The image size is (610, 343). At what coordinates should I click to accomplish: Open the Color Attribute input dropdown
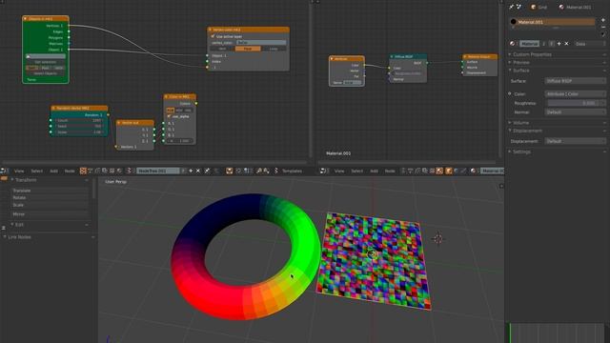point(575,94)
